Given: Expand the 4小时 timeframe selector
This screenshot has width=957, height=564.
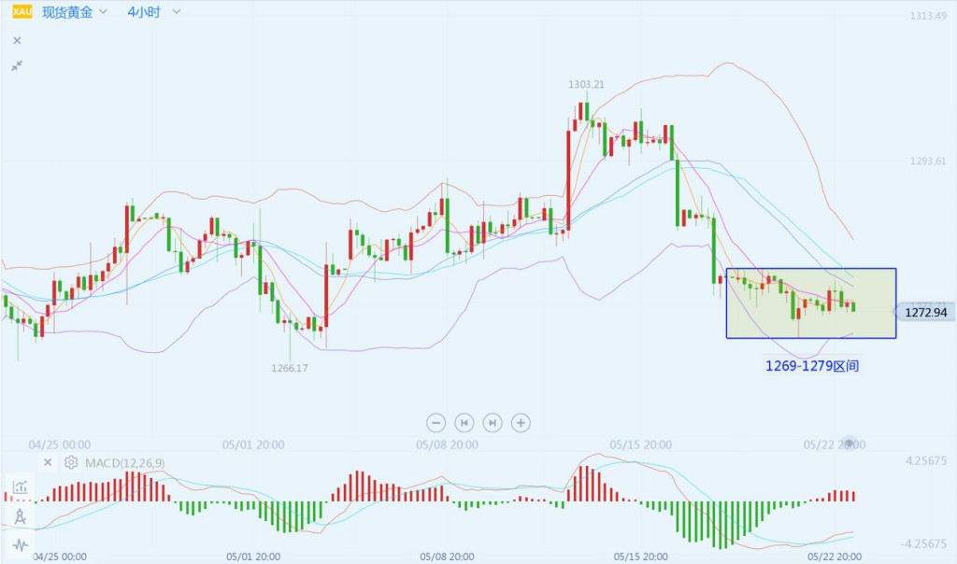Looking at the screenshot, I should coord(154,12).
